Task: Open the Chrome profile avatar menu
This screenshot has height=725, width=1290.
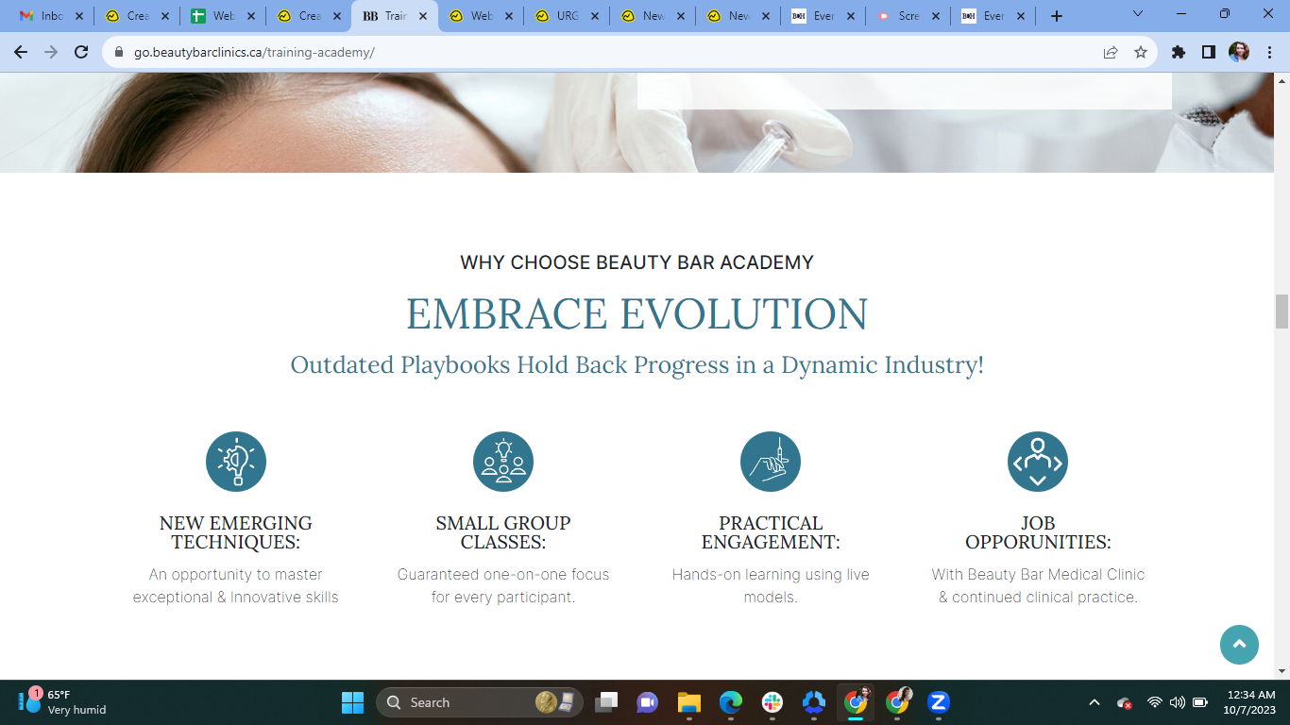Action: pos(1239,52)
